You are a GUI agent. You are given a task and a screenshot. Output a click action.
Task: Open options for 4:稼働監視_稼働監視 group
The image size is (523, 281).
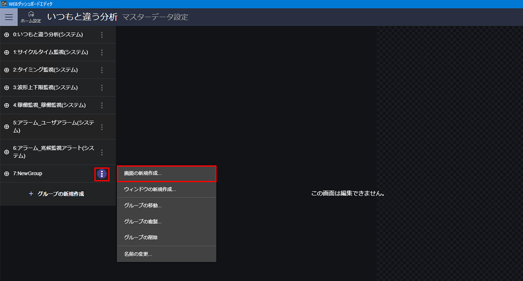pos(102,105)
